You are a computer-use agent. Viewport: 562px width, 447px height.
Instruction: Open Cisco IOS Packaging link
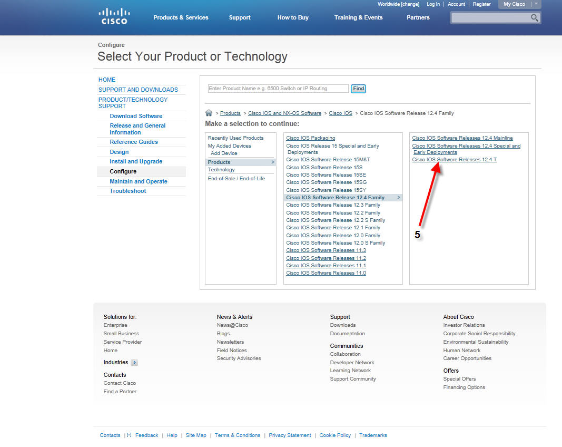coord(310,138)
